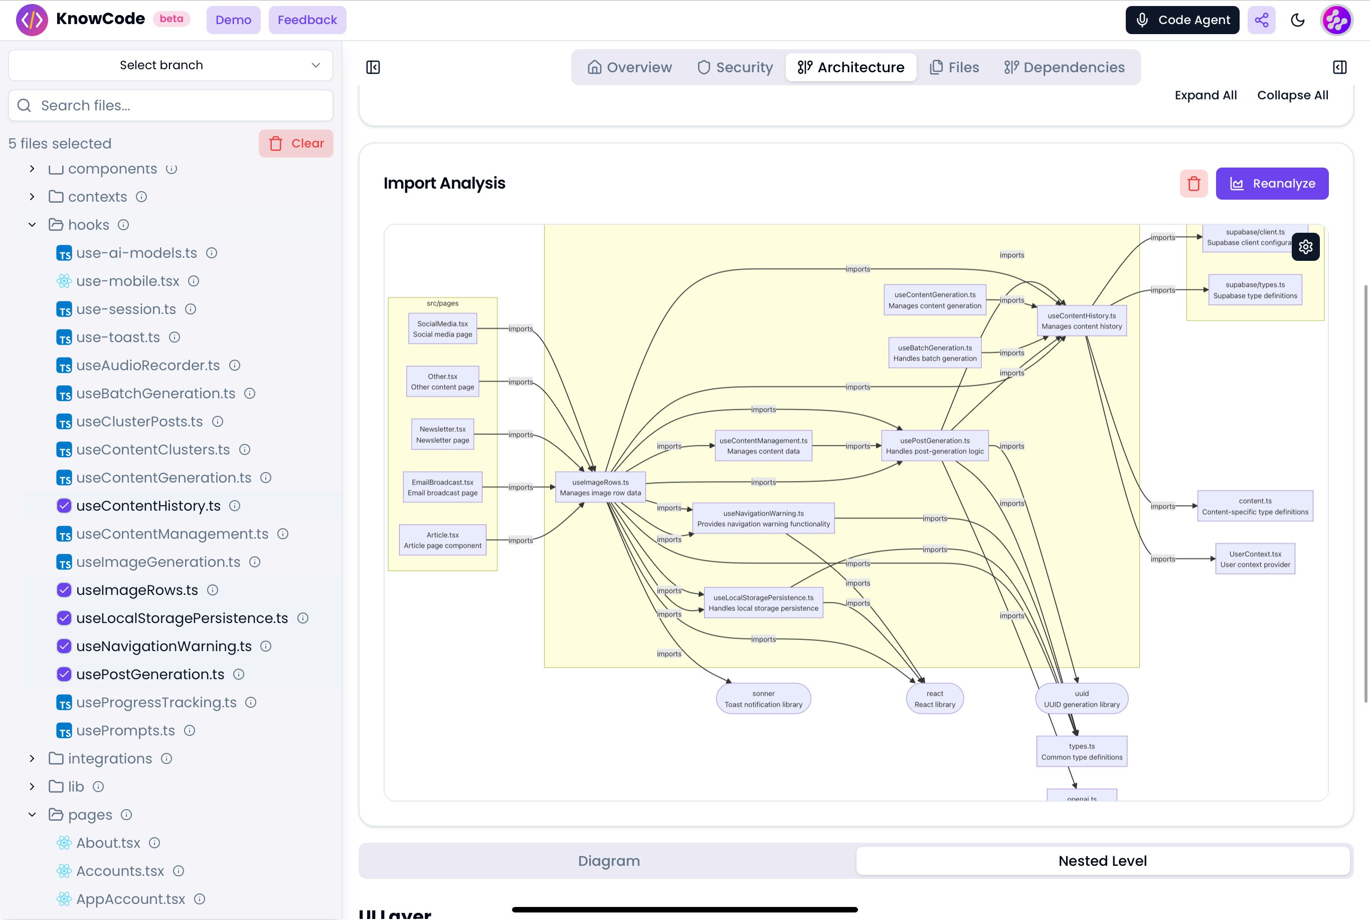1370x920 pixels.
Task: Show info for useBatchGeneration.ts
Action: 250,393
